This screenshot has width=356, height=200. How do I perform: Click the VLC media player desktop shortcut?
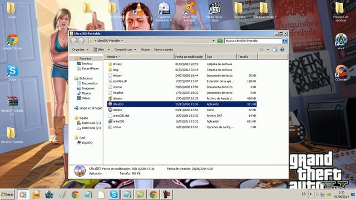(x=139, y=11)
